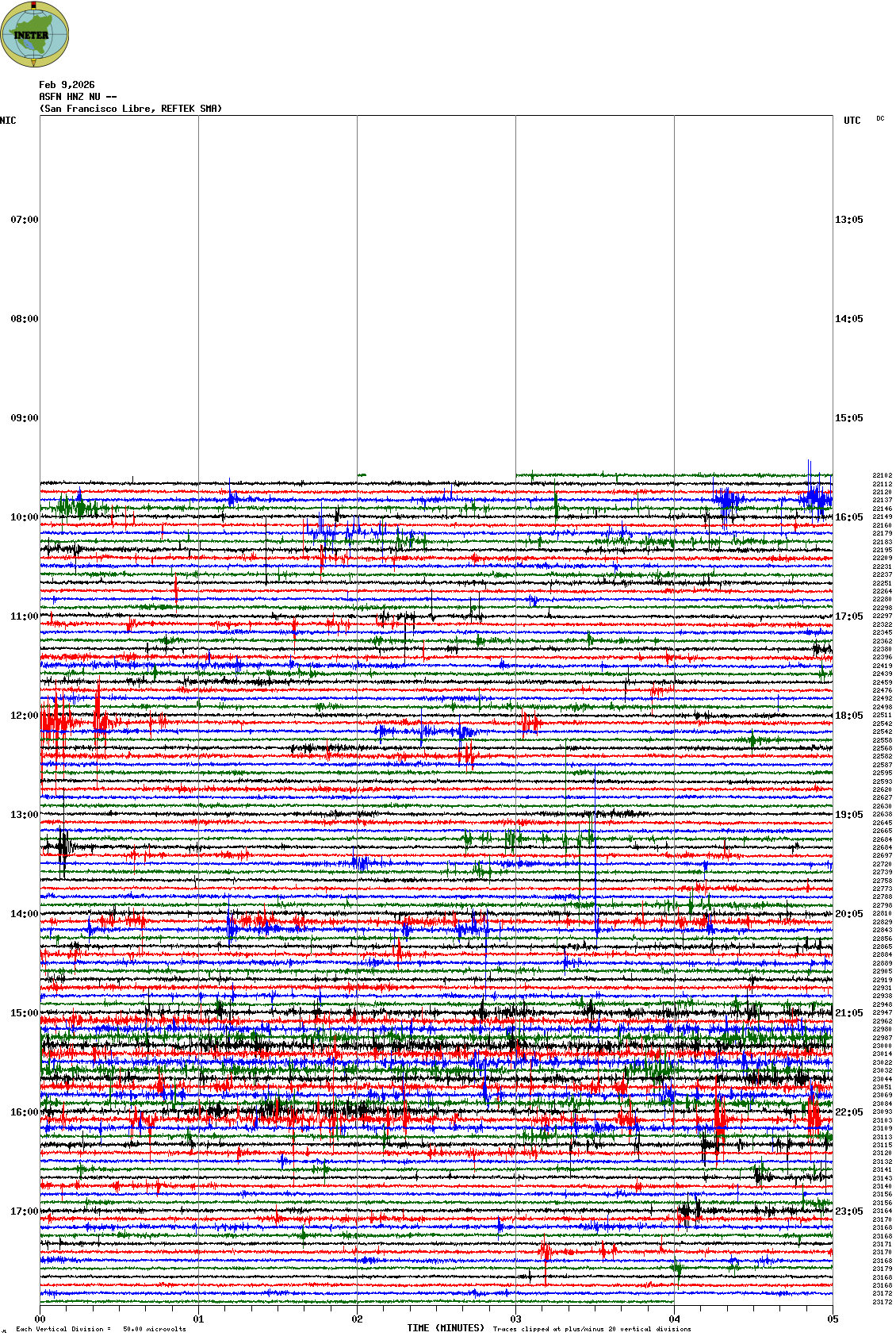The width and height of the screenshot is (896, 1340).
Task: Click the San Francisco Libre, REFTEK SMA caption
Action: [x=131, y=109]
